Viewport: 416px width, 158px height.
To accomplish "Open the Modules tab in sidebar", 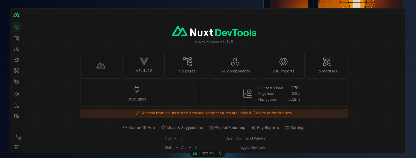I will point(17,70).
